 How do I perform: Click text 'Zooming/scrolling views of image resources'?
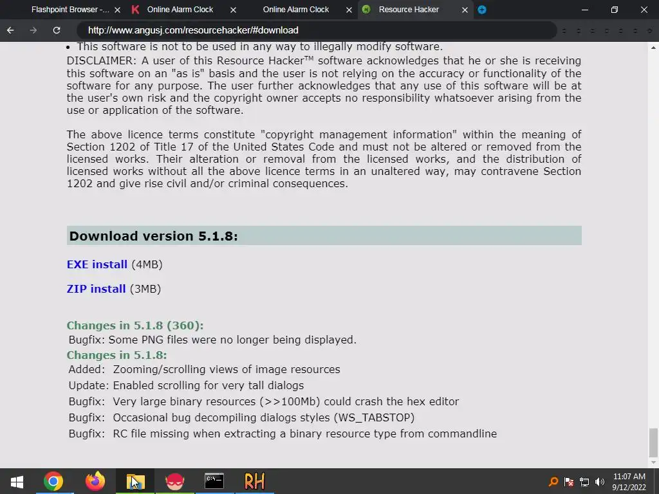[227, 369]
